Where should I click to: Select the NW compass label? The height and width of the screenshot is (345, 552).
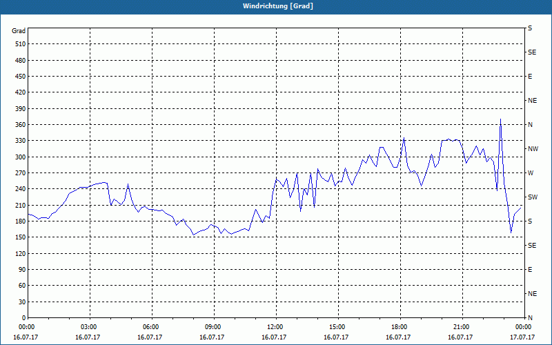(x=533, y=149)
